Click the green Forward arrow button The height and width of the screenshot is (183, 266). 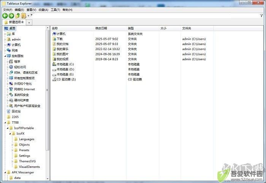click(11, 16)
